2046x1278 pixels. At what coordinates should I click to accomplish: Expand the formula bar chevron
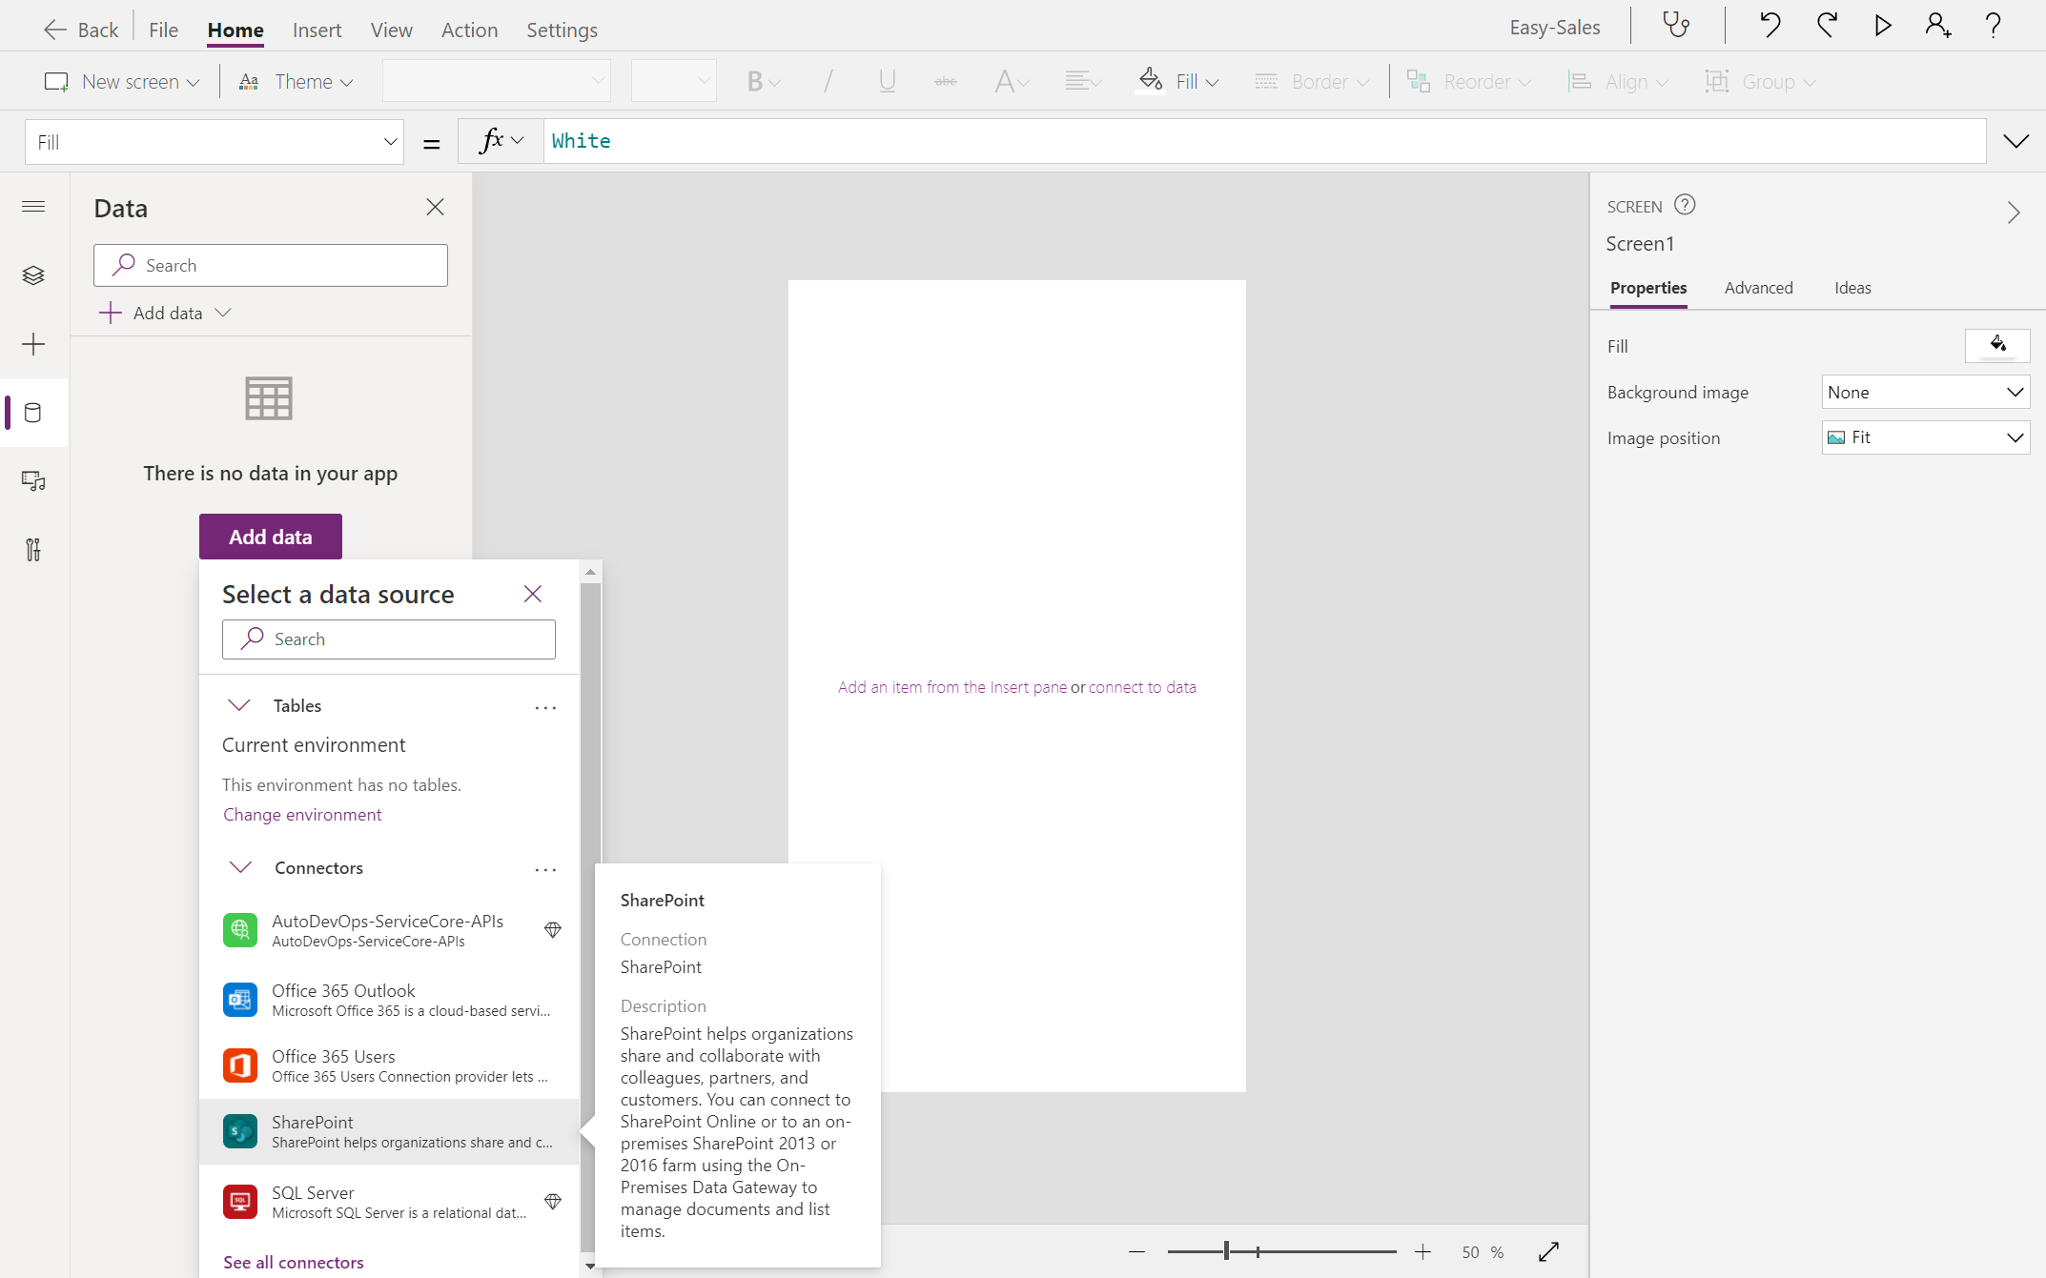(2015, 141)
